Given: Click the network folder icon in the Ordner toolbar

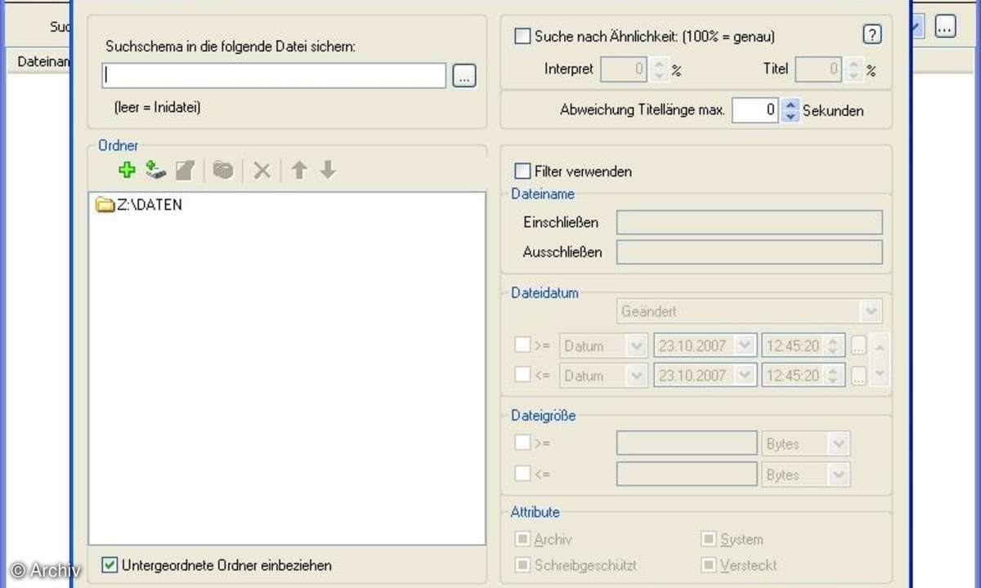Looking at the screenshot, I should pos(222,170).
